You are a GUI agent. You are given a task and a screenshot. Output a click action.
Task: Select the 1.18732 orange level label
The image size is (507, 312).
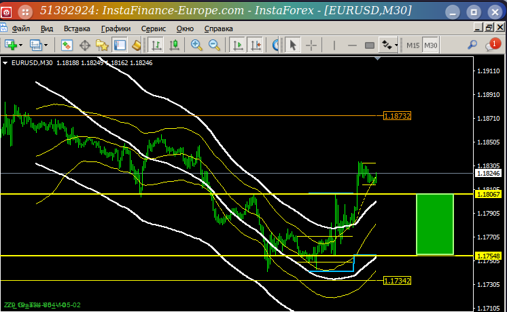[397, 115]
